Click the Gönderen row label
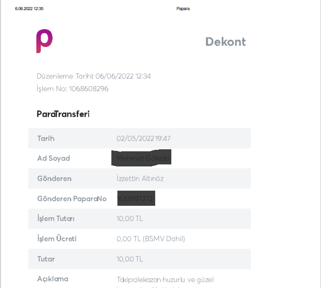Screen dimensions: 321x288 [54, 179]
